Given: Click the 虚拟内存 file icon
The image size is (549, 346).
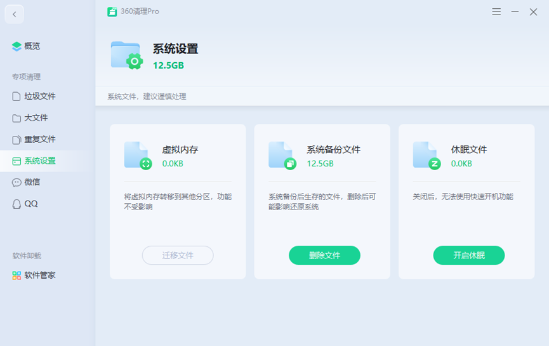Looking at the screenshot, I should point(138,156).
